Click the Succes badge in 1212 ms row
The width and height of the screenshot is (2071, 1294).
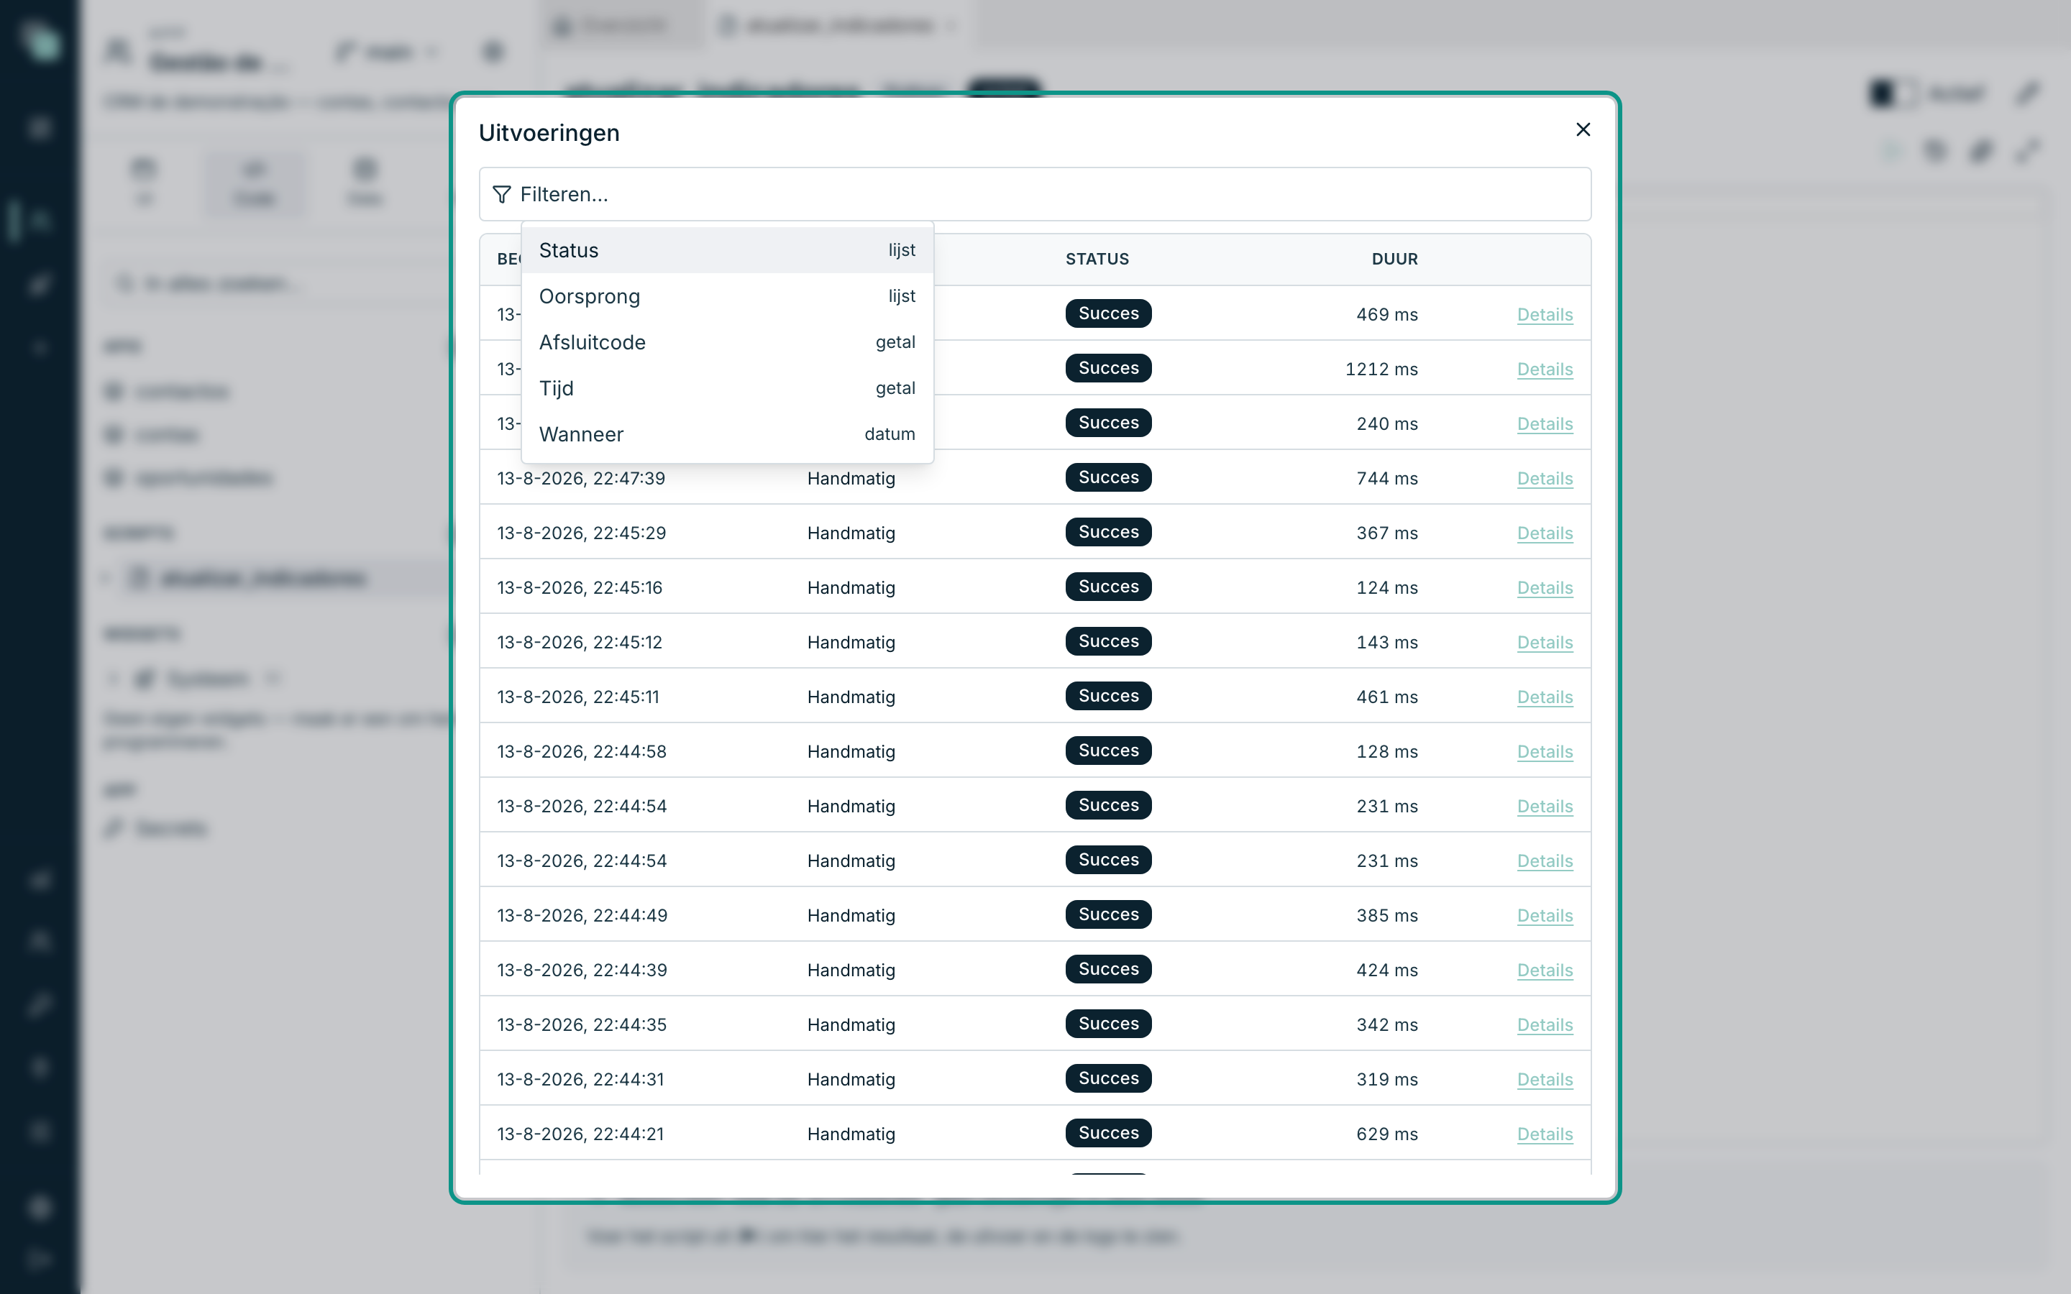[x=1108, y=368]
